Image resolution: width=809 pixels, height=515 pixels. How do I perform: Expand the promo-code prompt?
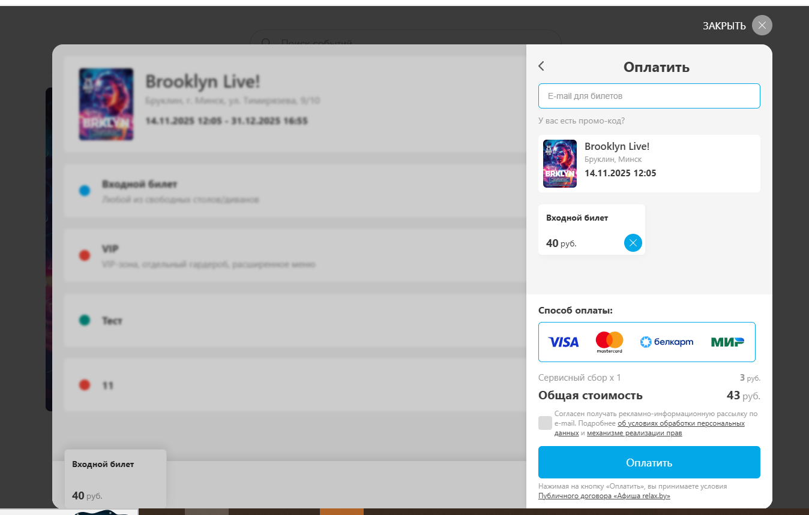pyautogui.click(x=582, y=121)
